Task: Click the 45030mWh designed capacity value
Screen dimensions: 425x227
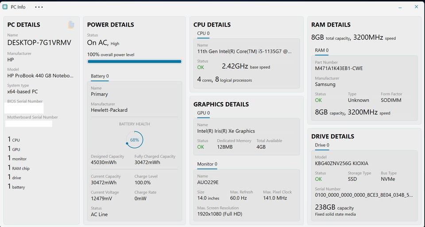Action: pos(104,163)
